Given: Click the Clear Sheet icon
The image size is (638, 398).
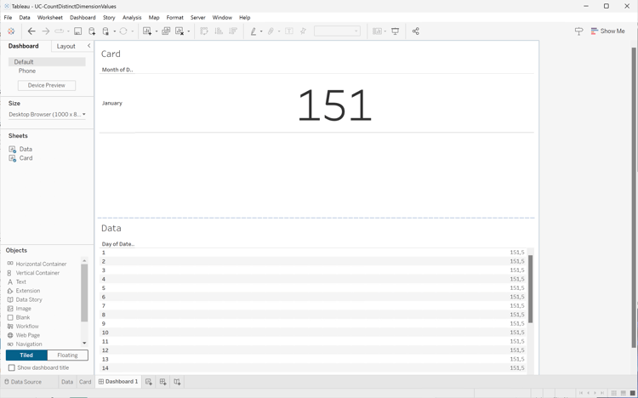Looking at the screenshot, I should point(179,31).
